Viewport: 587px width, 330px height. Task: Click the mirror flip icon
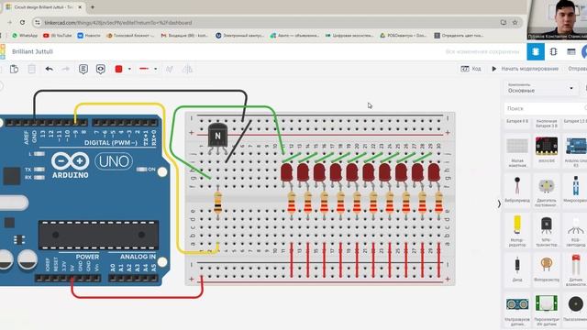pos(187,69)
